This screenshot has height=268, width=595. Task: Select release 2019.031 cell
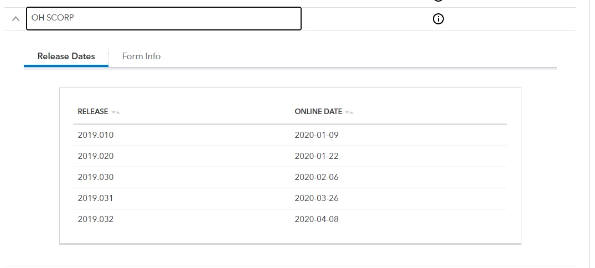point(95,198)
